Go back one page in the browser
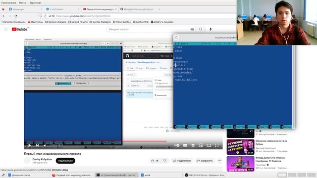This screenshot has width=317, height=178. pyautogui.click(x=4, y=16)
